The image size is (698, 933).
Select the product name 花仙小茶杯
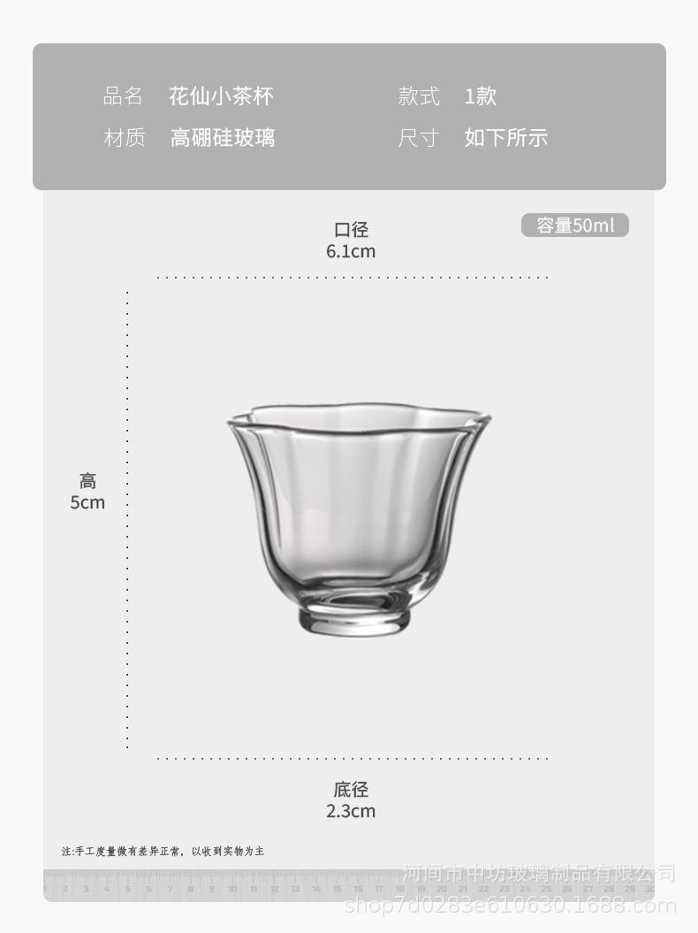(221, 96)
